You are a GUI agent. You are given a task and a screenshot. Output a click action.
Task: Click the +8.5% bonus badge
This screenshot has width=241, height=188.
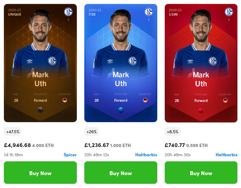click(173, 132)
